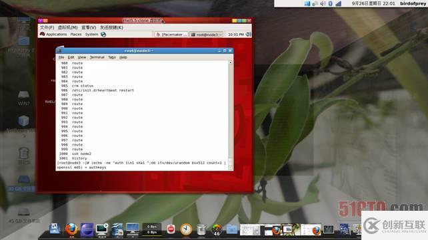The width and height of the screenshot is (428, 240).
Task: Open the terminal Help menu
Action: point(123,57)
